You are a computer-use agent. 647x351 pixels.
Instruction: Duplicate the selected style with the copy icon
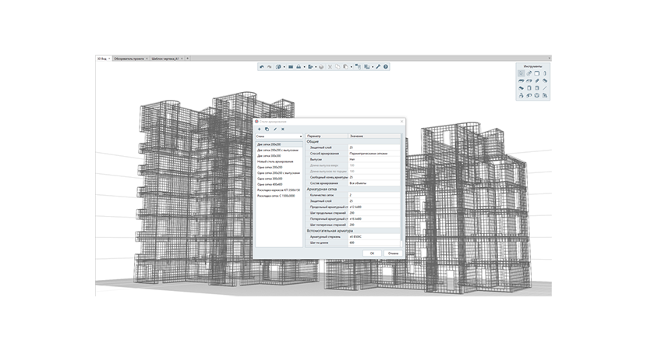click(267, 129)
